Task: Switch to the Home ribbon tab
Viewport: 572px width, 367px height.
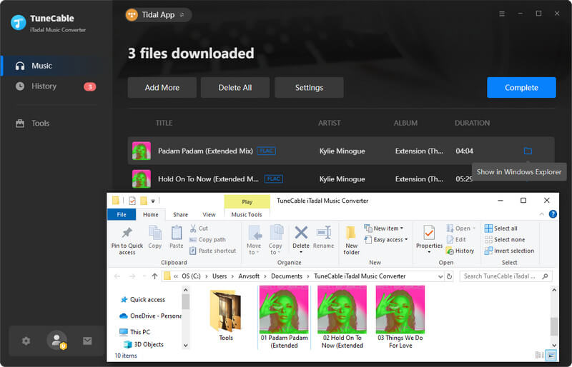Action: pos(151,215)
